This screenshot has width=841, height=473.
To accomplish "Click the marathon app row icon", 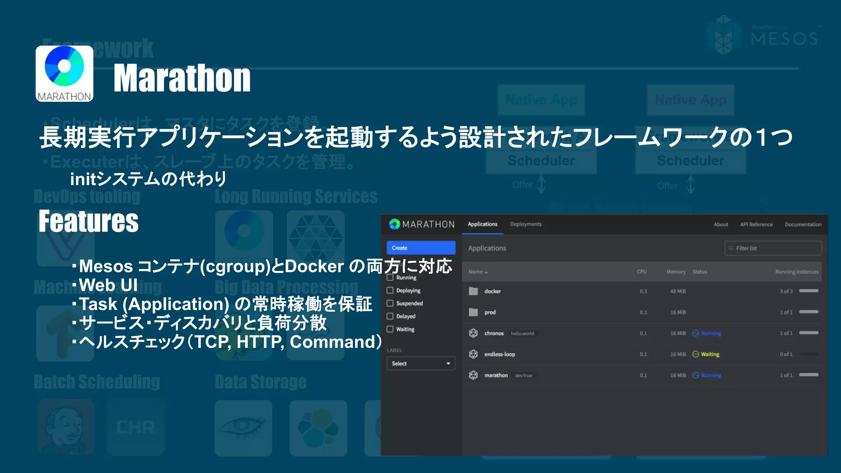I will 473,375.
